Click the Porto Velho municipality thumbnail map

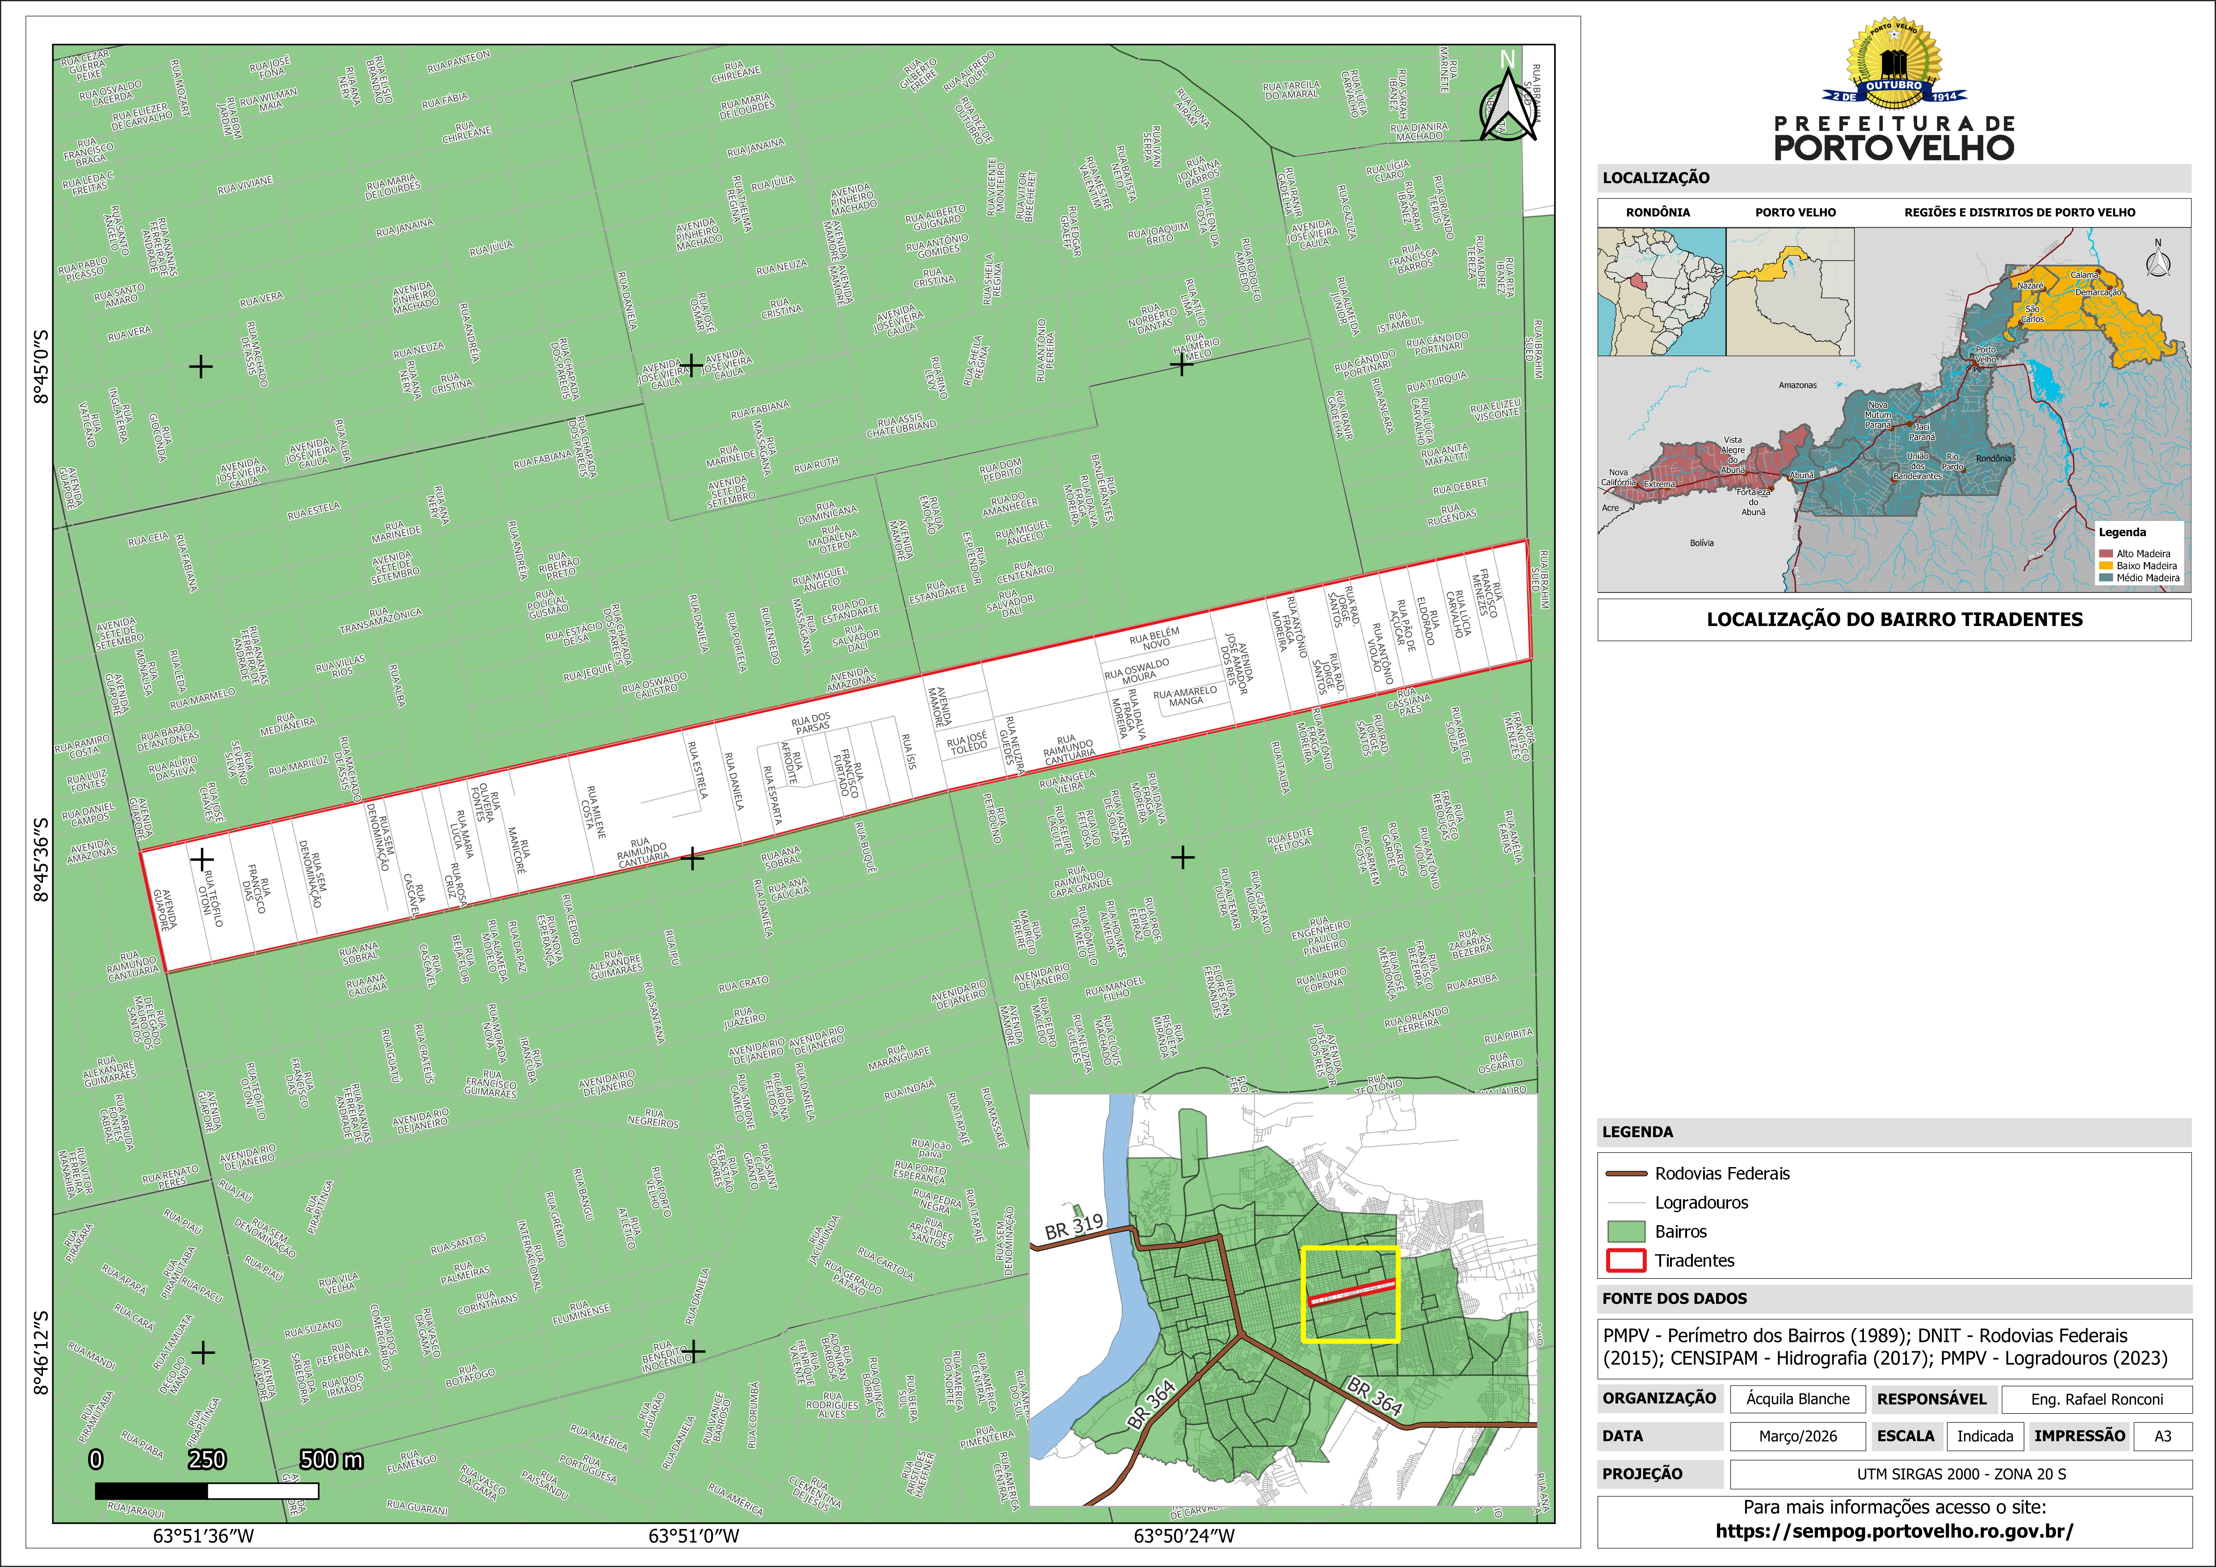pyautogui.click(x=1789, y=292)
